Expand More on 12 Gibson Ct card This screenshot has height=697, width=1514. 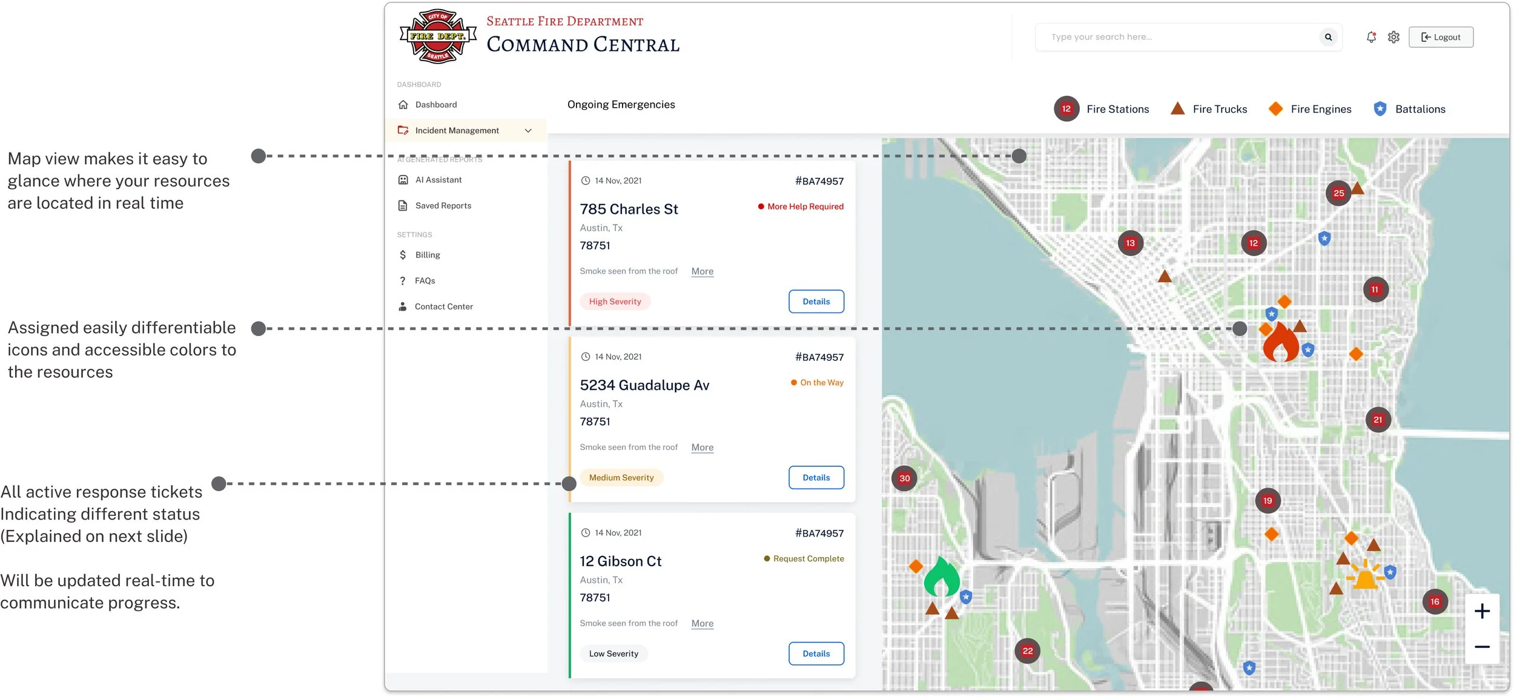[x=702, y=623]
